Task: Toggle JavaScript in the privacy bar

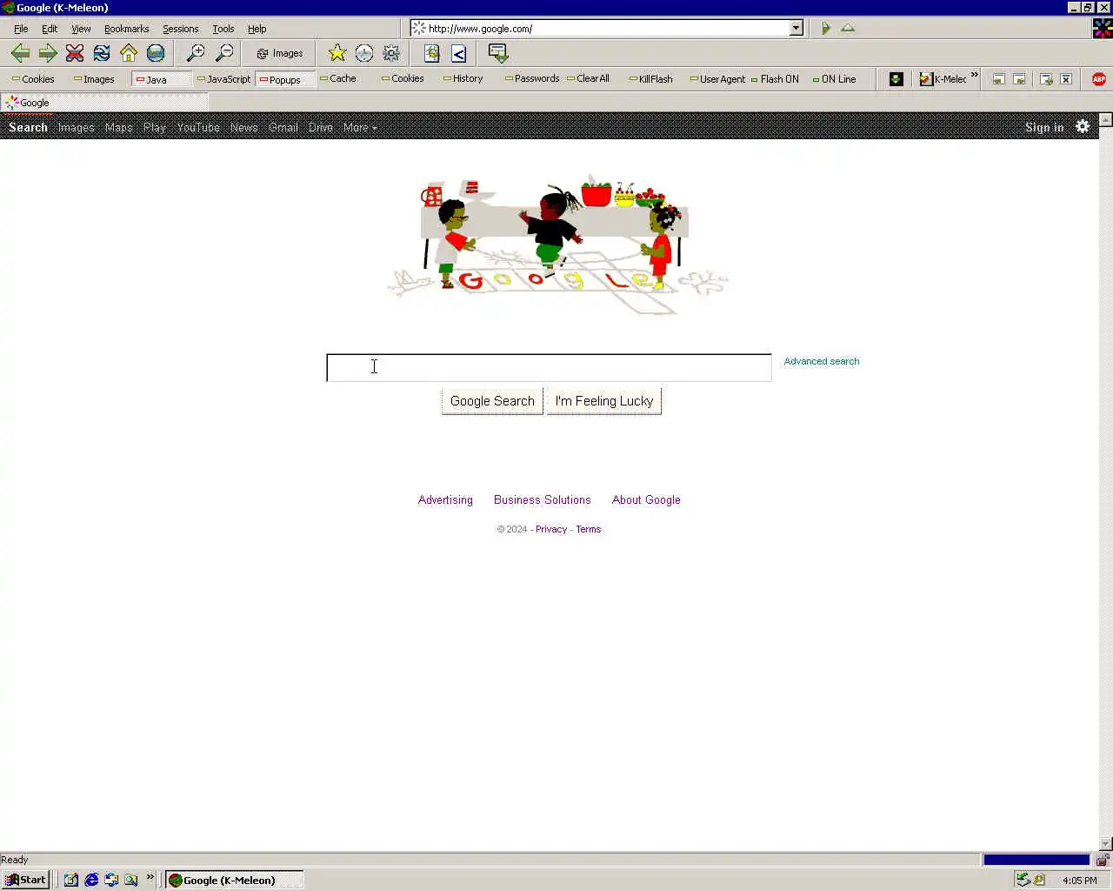Action: (x=223, y=79)
